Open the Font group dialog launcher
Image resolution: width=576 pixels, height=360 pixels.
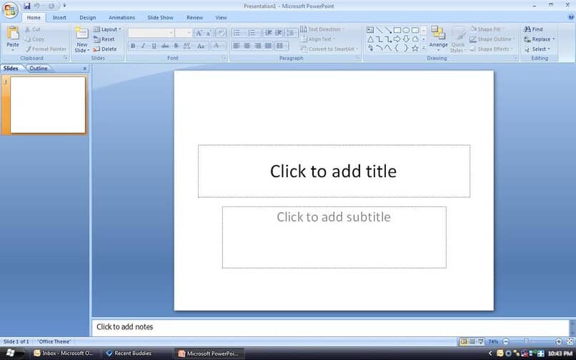tap(224, 58)
